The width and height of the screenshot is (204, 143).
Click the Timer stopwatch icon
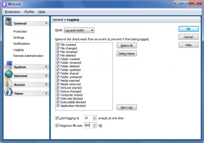click(x=8, y=92)
